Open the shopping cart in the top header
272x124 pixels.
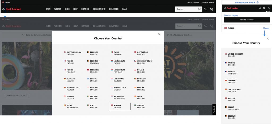pyautogui.click(x=211, y=9)
